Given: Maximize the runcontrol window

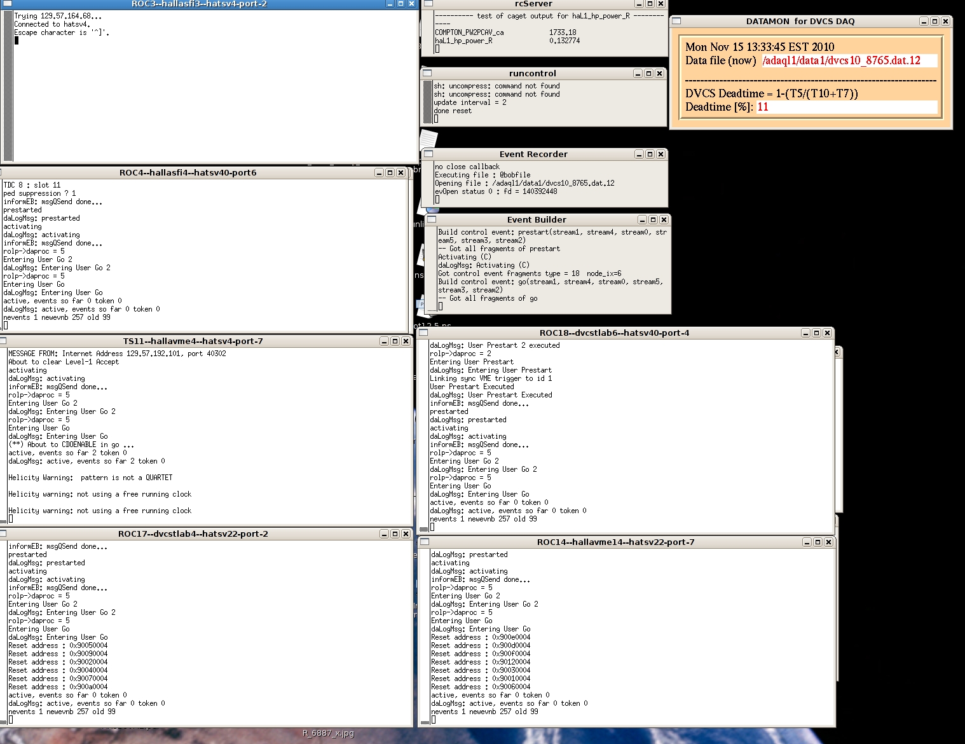Looking at the screenshot, I should 648,73.
